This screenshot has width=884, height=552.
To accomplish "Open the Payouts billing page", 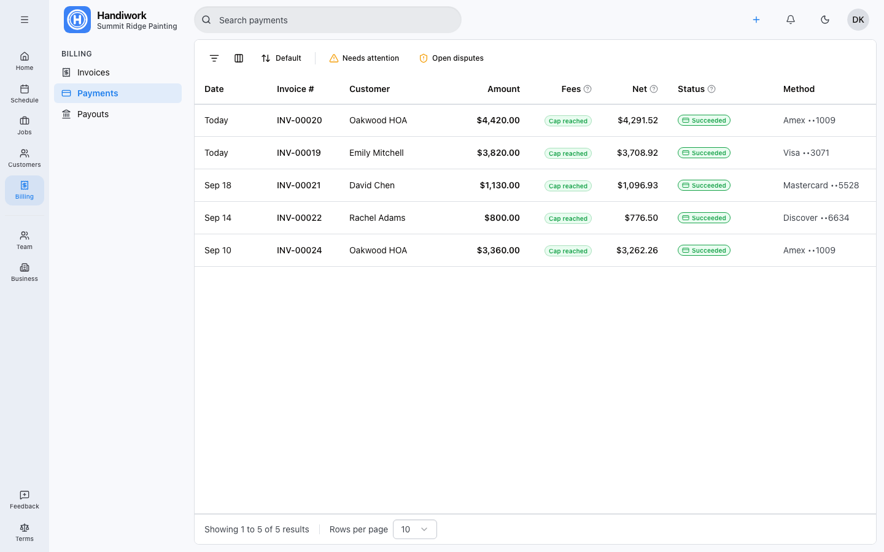I will [118, 114].
